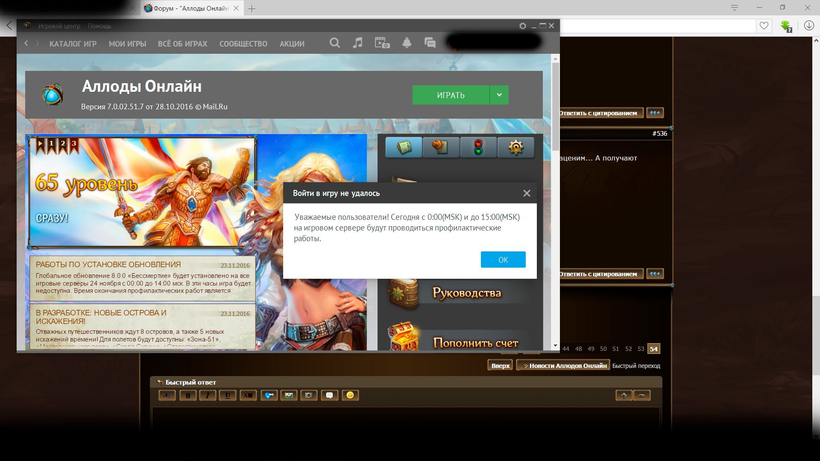This screenshot has height=461, width=820.
Task: Click the traffic light server status icon
Action: 478,148
